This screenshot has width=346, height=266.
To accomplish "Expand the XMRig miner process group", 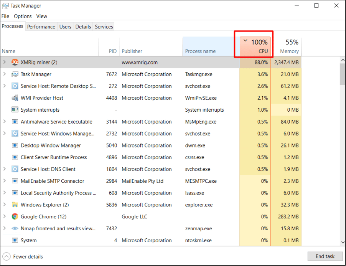I will coord(4,62).
